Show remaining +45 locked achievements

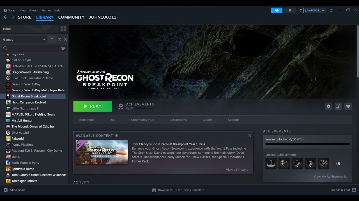336,164
